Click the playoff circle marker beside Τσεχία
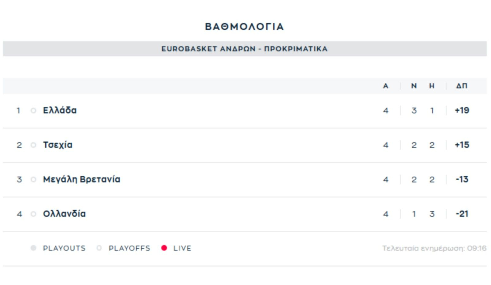 coord(33,145)
